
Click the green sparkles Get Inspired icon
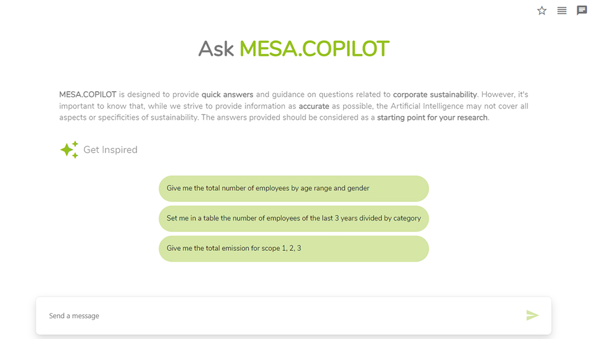click(x=69, y=150)
